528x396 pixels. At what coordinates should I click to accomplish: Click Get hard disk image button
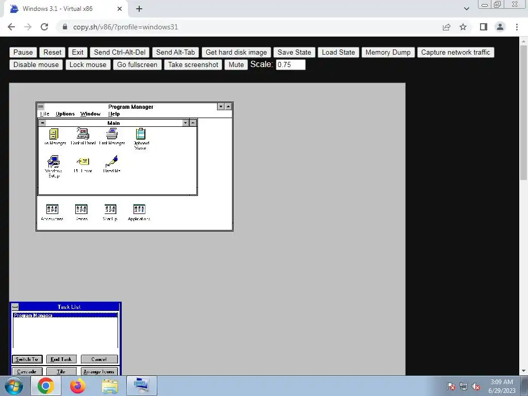pos(236,52)
